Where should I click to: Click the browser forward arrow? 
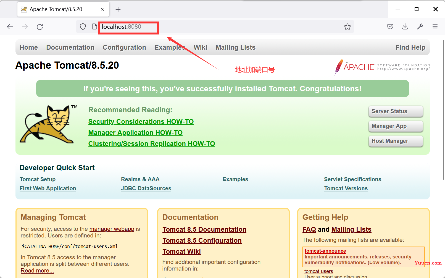[x=25, y=27]
